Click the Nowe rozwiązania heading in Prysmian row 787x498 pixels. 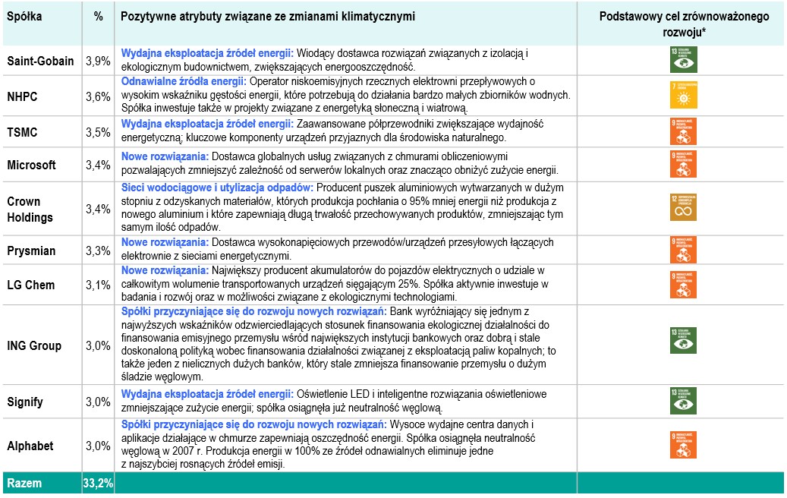[x=165, y=242]
